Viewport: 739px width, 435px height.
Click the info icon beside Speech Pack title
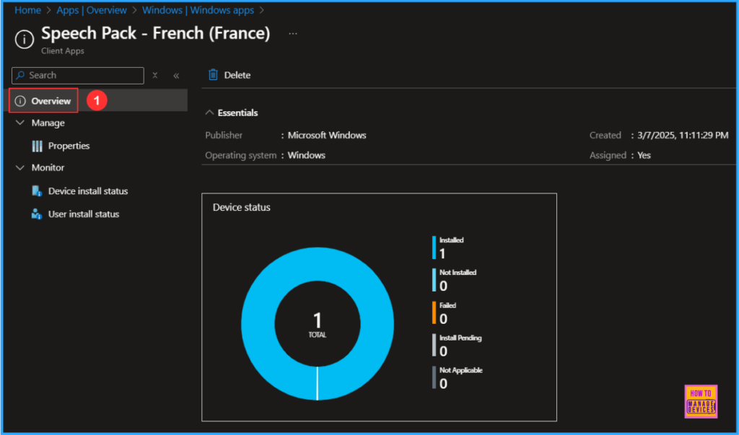[25, 39]
